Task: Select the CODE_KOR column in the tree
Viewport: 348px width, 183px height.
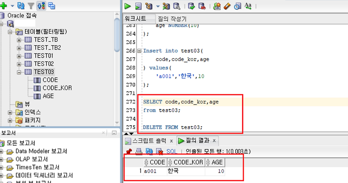Action: pos(57,88)
